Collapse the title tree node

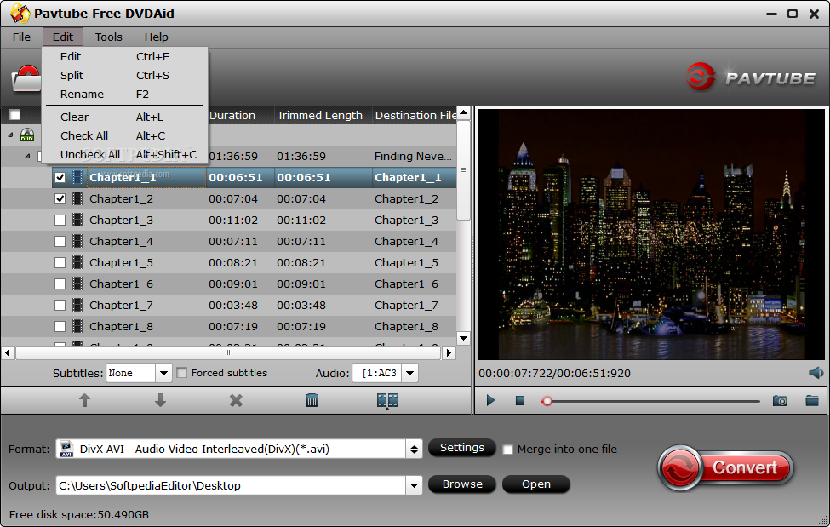click(x=27, y=157)
